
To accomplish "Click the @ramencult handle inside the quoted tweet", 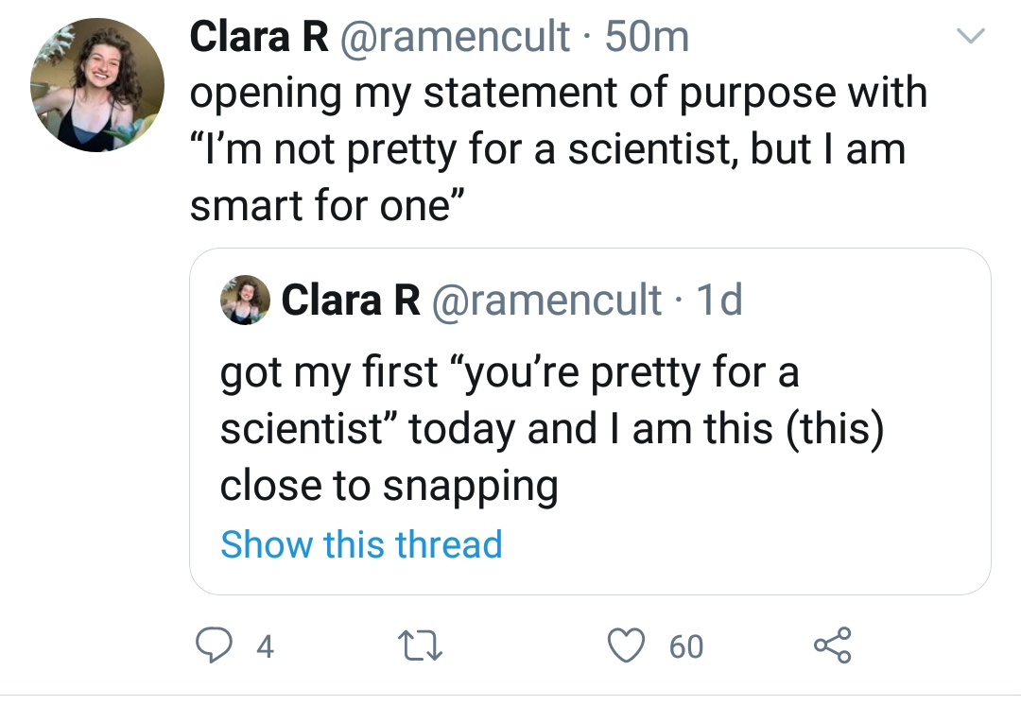I will (x=546, y=301).
